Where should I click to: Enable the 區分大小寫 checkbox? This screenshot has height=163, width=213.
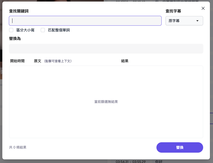11,30
